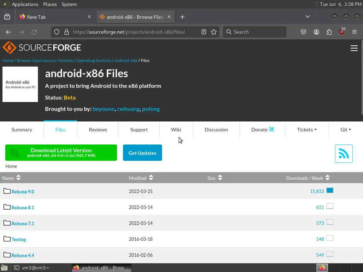The image size is (363, 272).
Task: Go to Browse Open Source breadcrumb link
Action: 37,60
